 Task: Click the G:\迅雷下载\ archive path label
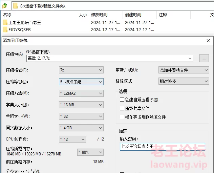pos(38,52)
